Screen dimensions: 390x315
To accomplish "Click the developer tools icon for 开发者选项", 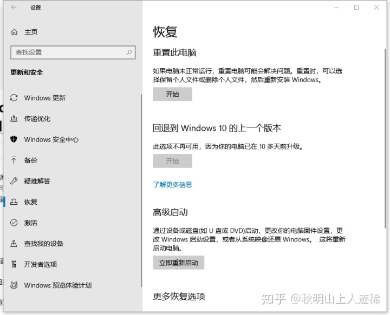I will 14,264.
